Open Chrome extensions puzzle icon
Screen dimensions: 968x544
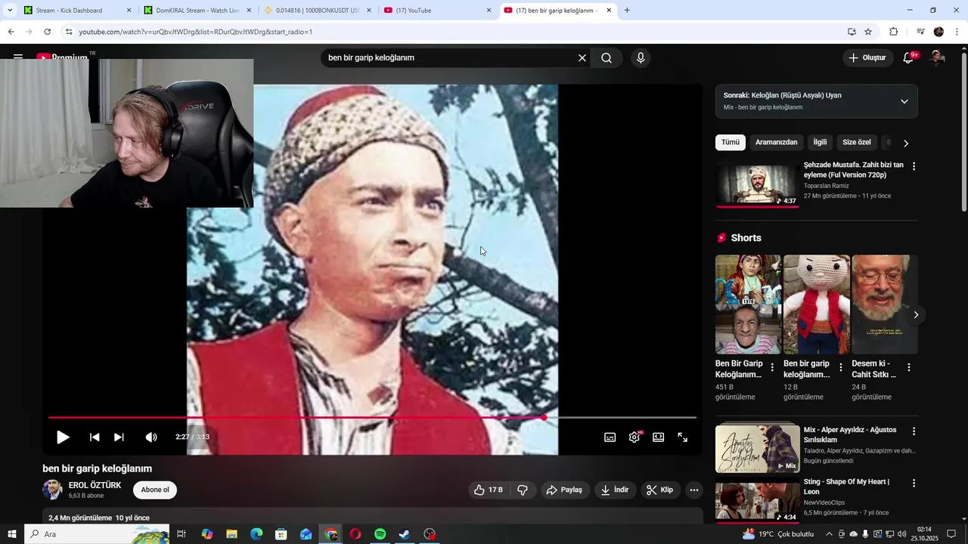(x=893, y=32)
